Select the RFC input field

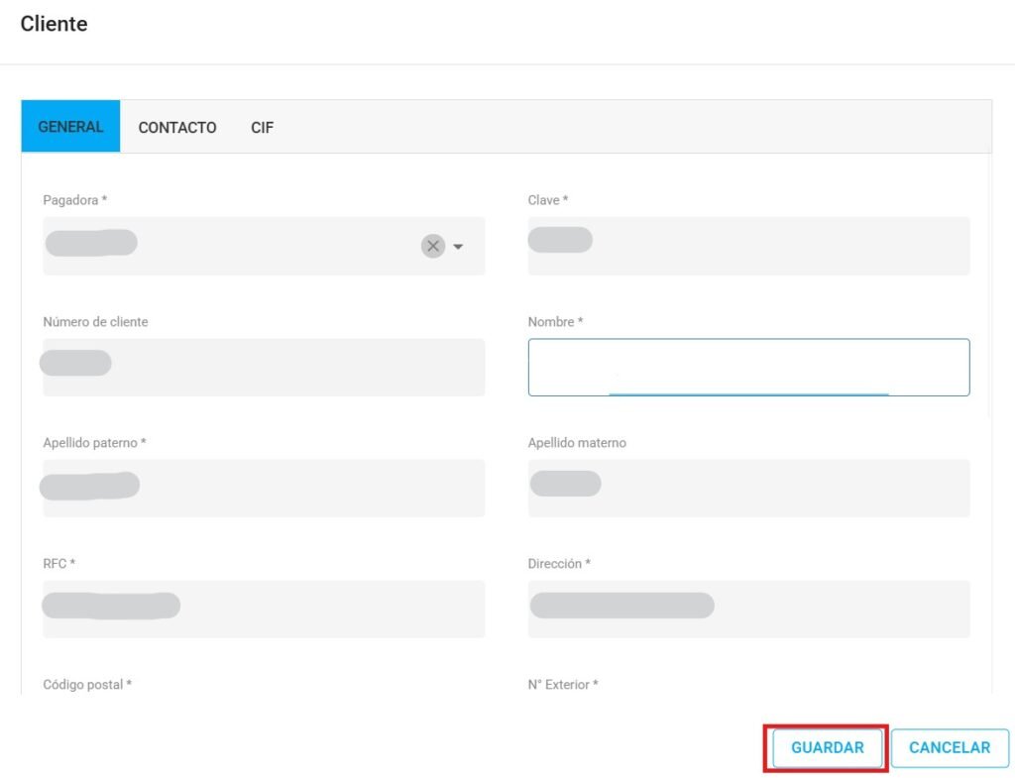(263, 609)
